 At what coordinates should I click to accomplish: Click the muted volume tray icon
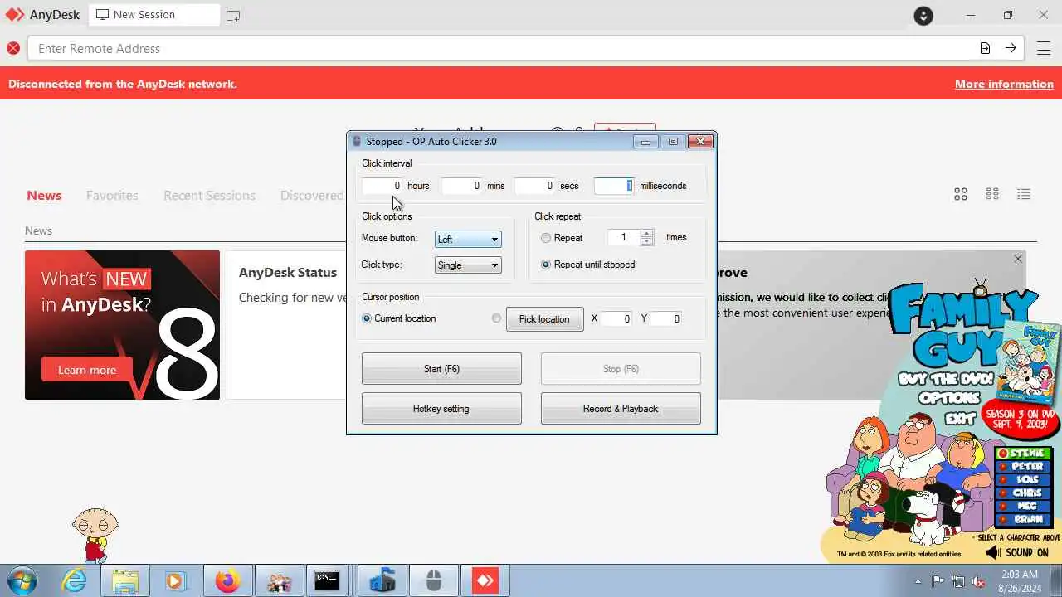[x=979, y=581]
